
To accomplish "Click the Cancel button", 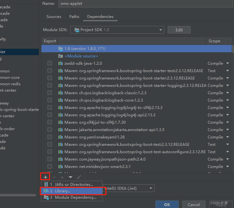I will click(x=194, y=204).
